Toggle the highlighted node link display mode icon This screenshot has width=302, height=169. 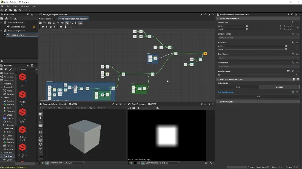click(67, 23)
